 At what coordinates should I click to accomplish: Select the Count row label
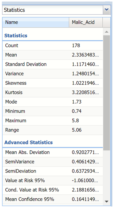[12, 46]
